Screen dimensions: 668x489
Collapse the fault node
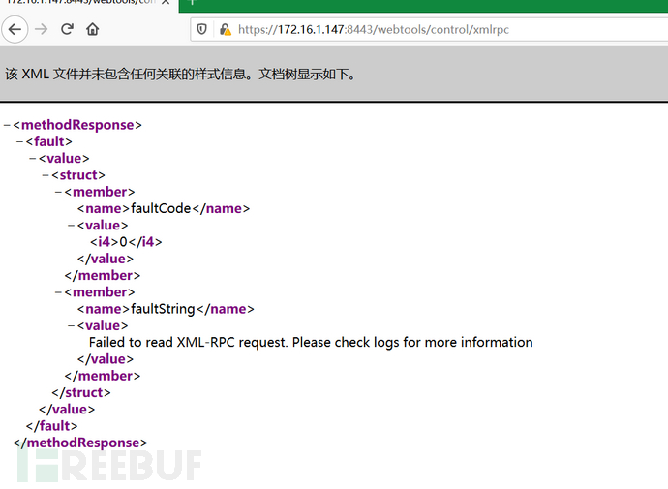(19, 141)
